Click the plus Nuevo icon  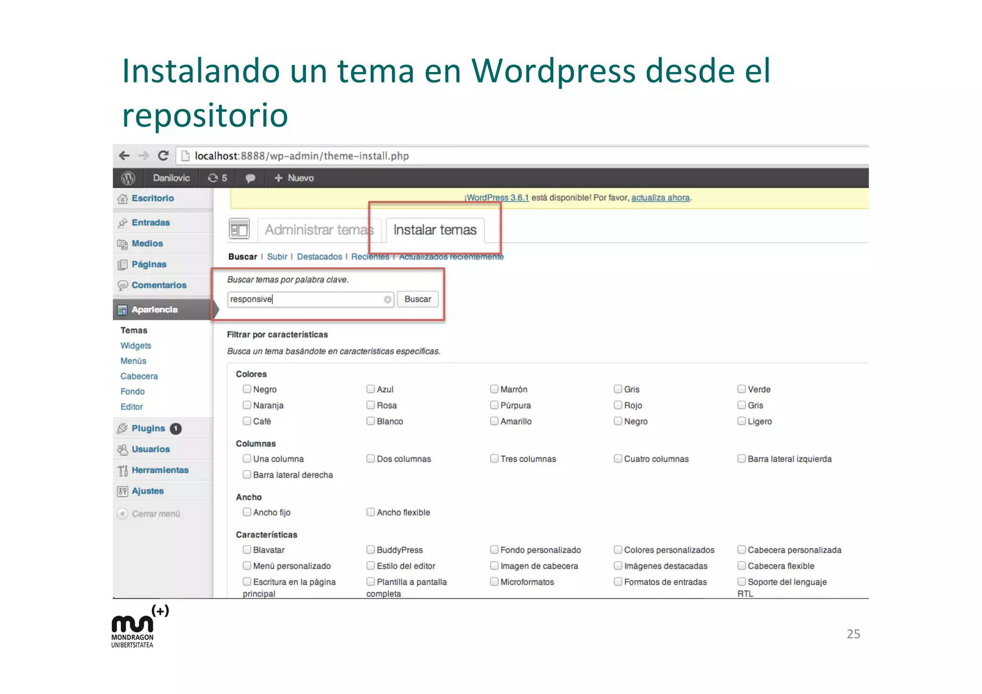(x=278, y=178)
